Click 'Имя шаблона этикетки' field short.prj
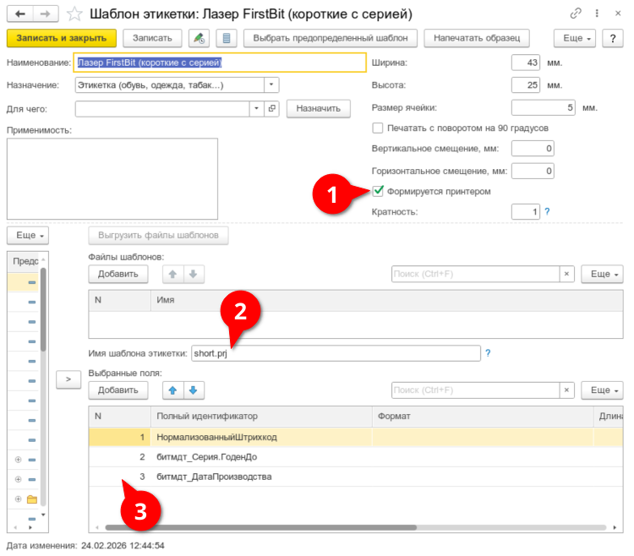 pyautogui.click(x=336, y=353)
